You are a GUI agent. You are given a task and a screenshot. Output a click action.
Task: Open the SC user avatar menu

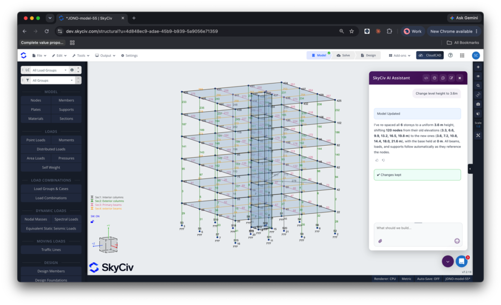pos(476,55)
